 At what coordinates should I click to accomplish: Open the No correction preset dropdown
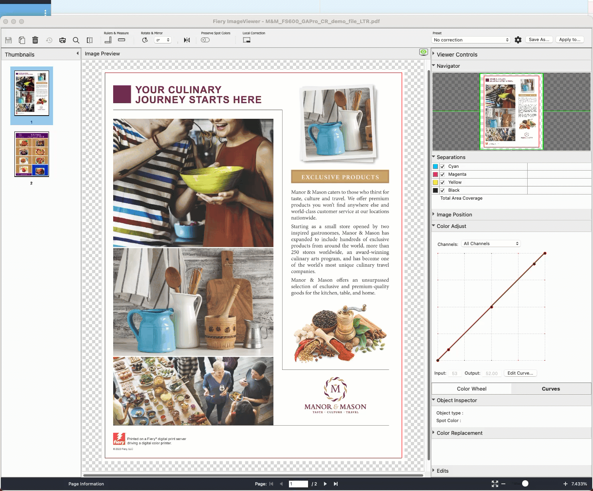(471, 40)
